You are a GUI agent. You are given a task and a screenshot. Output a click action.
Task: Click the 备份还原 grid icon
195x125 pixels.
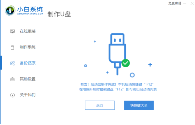tap(12, 63)
